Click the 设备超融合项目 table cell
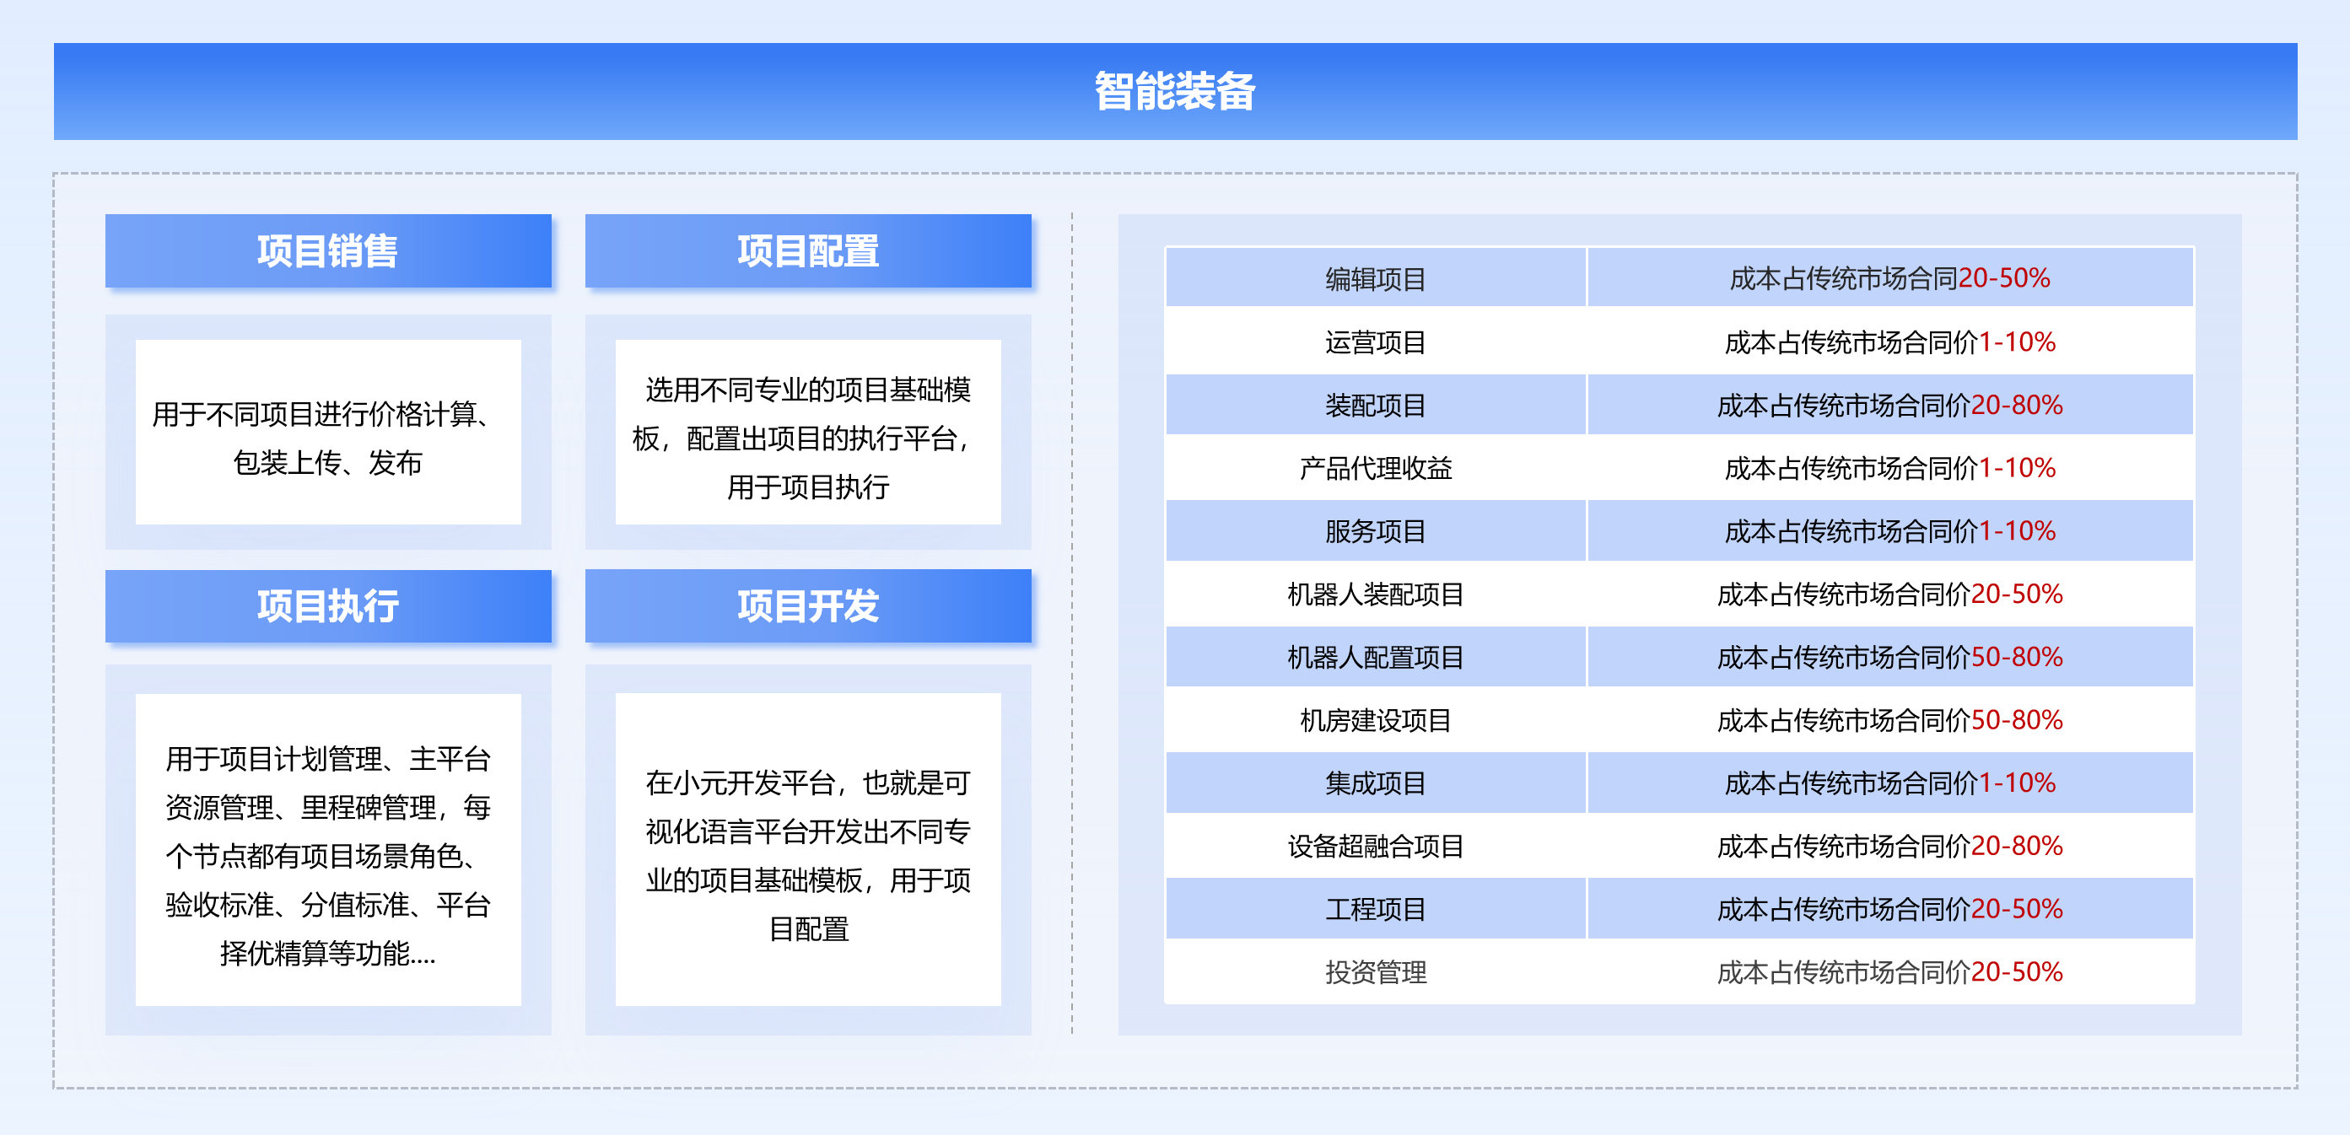 (x=1376, y=845)
